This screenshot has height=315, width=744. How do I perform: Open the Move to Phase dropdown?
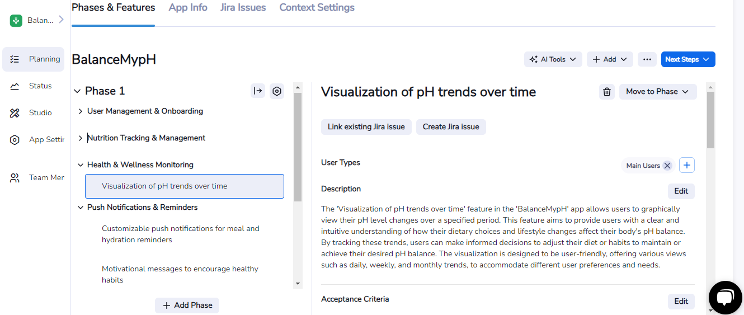(658, 92)
